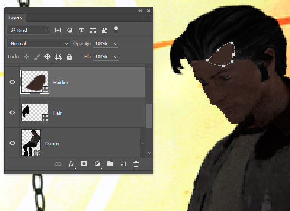The width and height of the screenshot is (290, 211).
Task: Select the Danny layer name
Action: point(52,144)
